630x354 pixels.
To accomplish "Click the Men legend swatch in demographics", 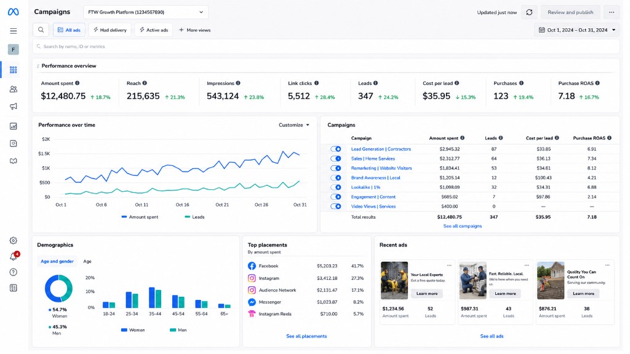I will pyautogui.click(x=173, y=330).
